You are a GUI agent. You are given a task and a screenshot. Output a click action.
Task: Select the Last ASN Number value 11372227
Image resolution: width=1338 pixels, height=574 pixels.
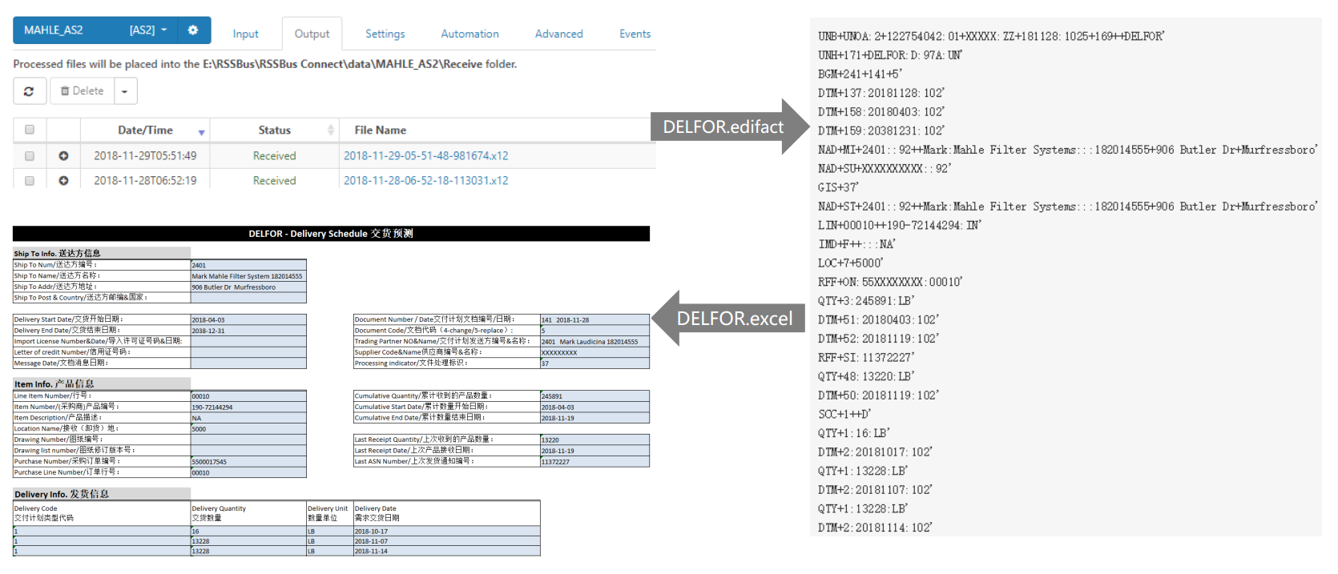[594, 462]
